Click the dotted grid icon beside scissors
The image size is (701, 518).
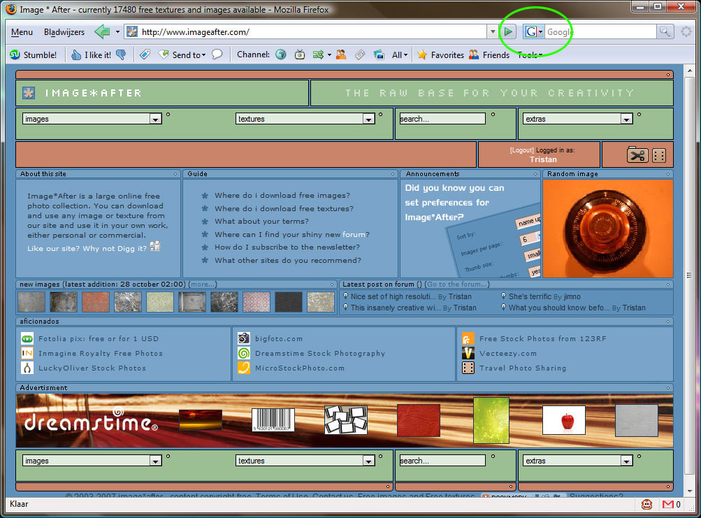(659, 155)
